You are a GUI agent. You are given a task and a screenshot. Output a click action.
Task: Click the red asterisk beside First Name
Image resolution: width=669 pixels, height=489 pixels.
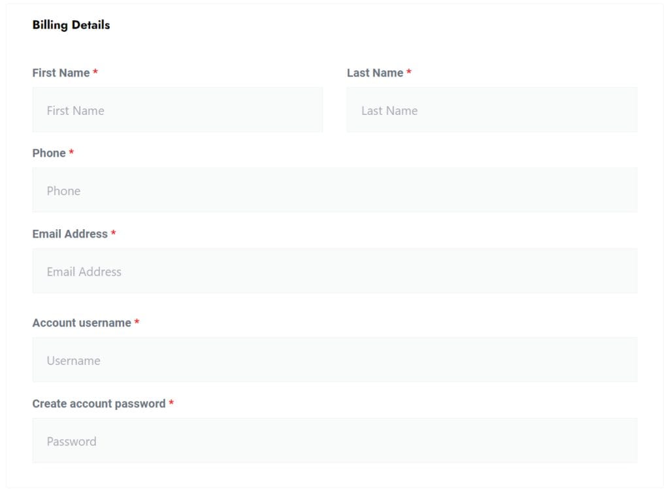(95, 72)
